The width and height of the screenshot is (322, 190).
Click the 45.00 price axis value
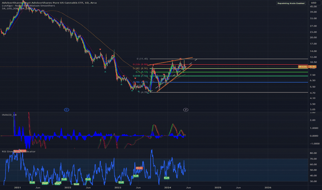tap(313, 7)
